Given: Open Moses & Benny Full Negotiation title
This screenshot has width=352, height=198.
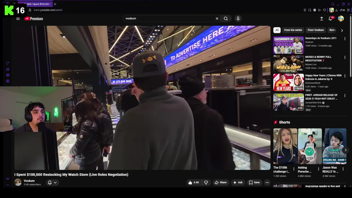Looking at the screenshot, I should point(318,59).
